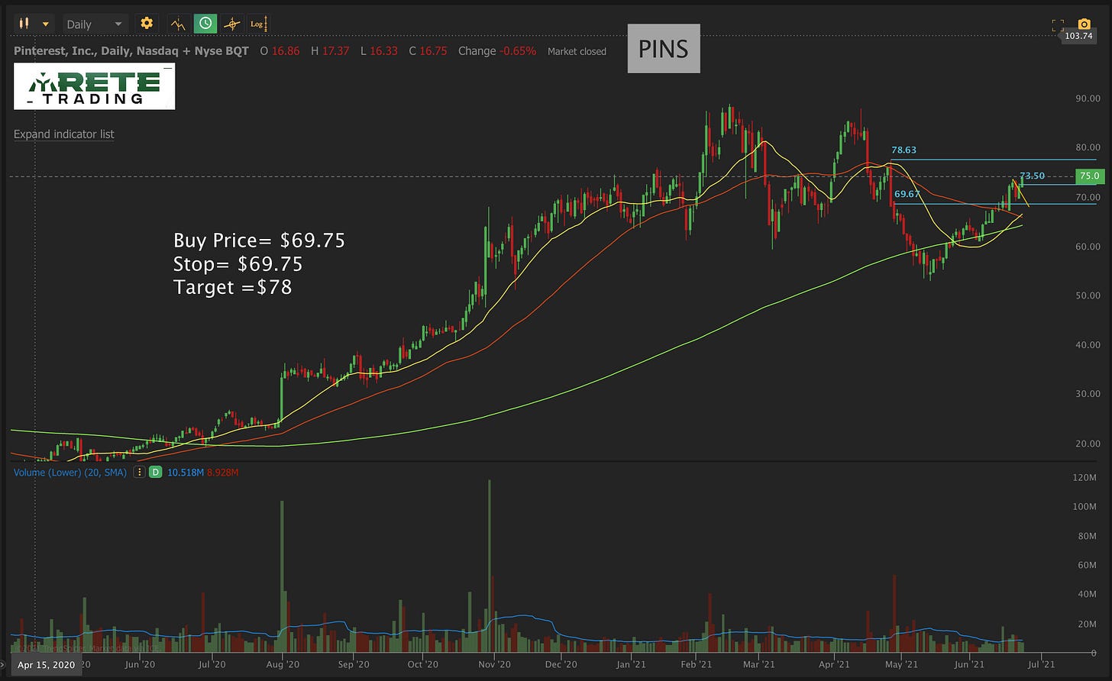This screenshot has height=681, width=1112.
Task: Open chart settings gear icon
Action: point(147,24)
